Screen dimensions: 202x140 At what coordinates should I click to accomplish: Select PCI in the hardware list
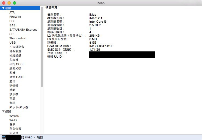12,21
